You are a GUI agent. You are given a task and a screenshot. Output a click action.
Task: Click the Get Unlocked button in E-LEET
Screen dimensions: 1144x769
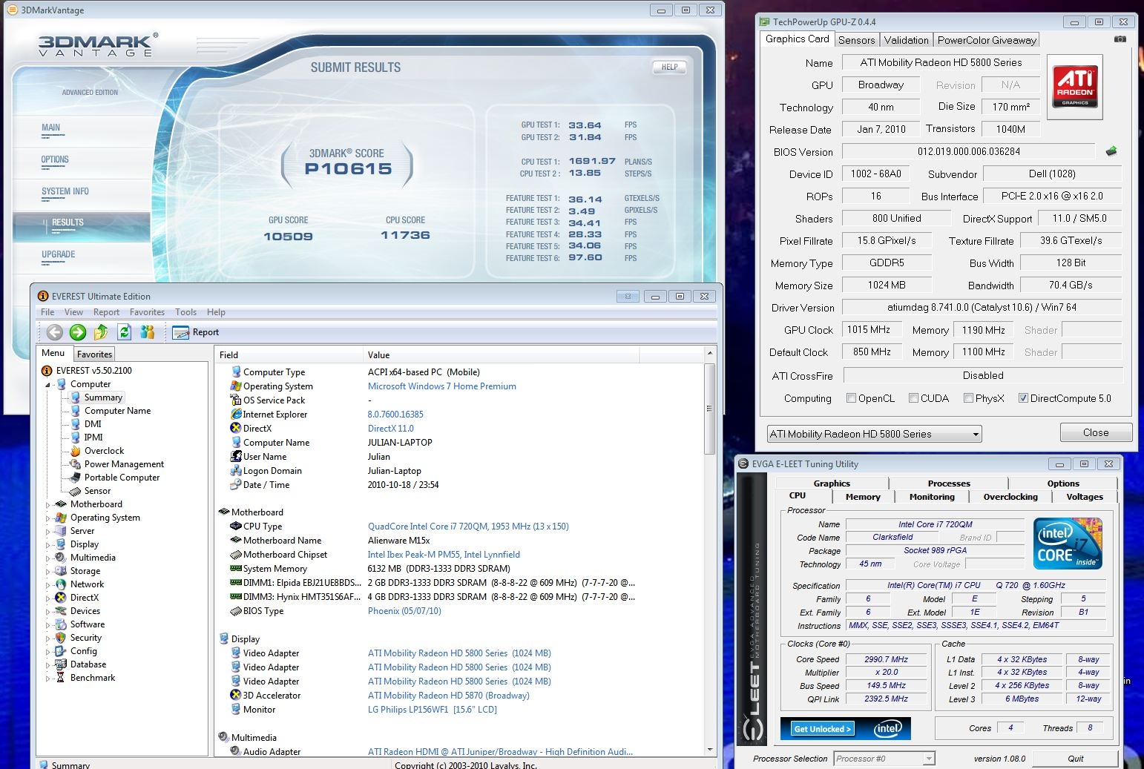tap(822, 729)
